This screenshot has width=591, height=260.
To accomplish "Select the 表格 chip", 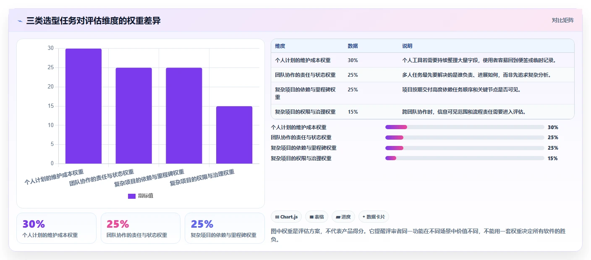I will click(316, 217).
